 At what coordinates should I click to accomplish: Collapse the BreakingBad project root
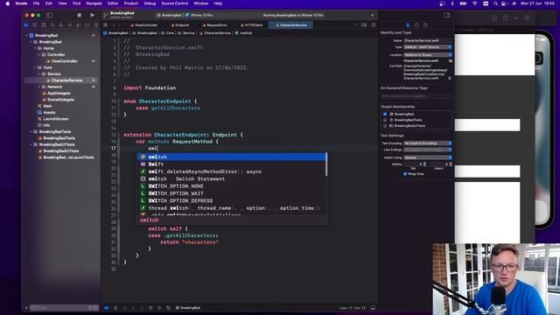tap(27, 35)
